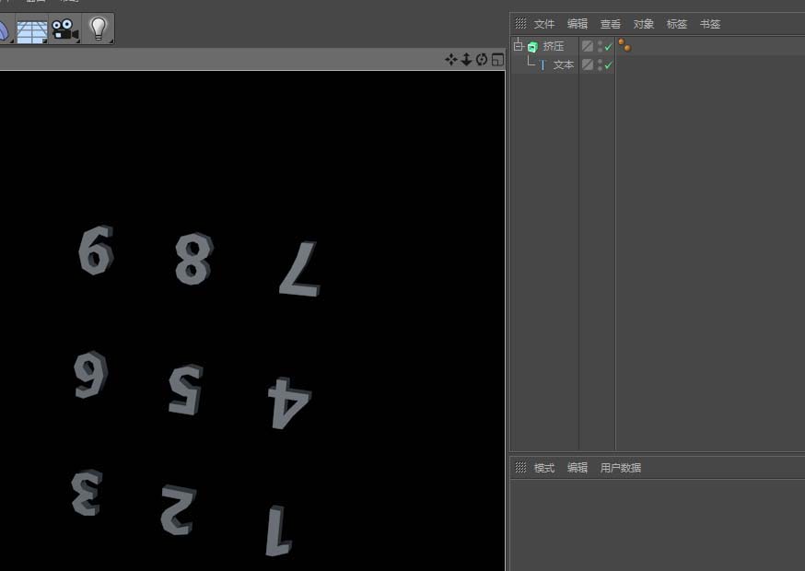The height and width of the screenshot is (571, 805).
Task: Open the 用户数据 menu in Attribute Manager
Action: click(x=620, y=468)
